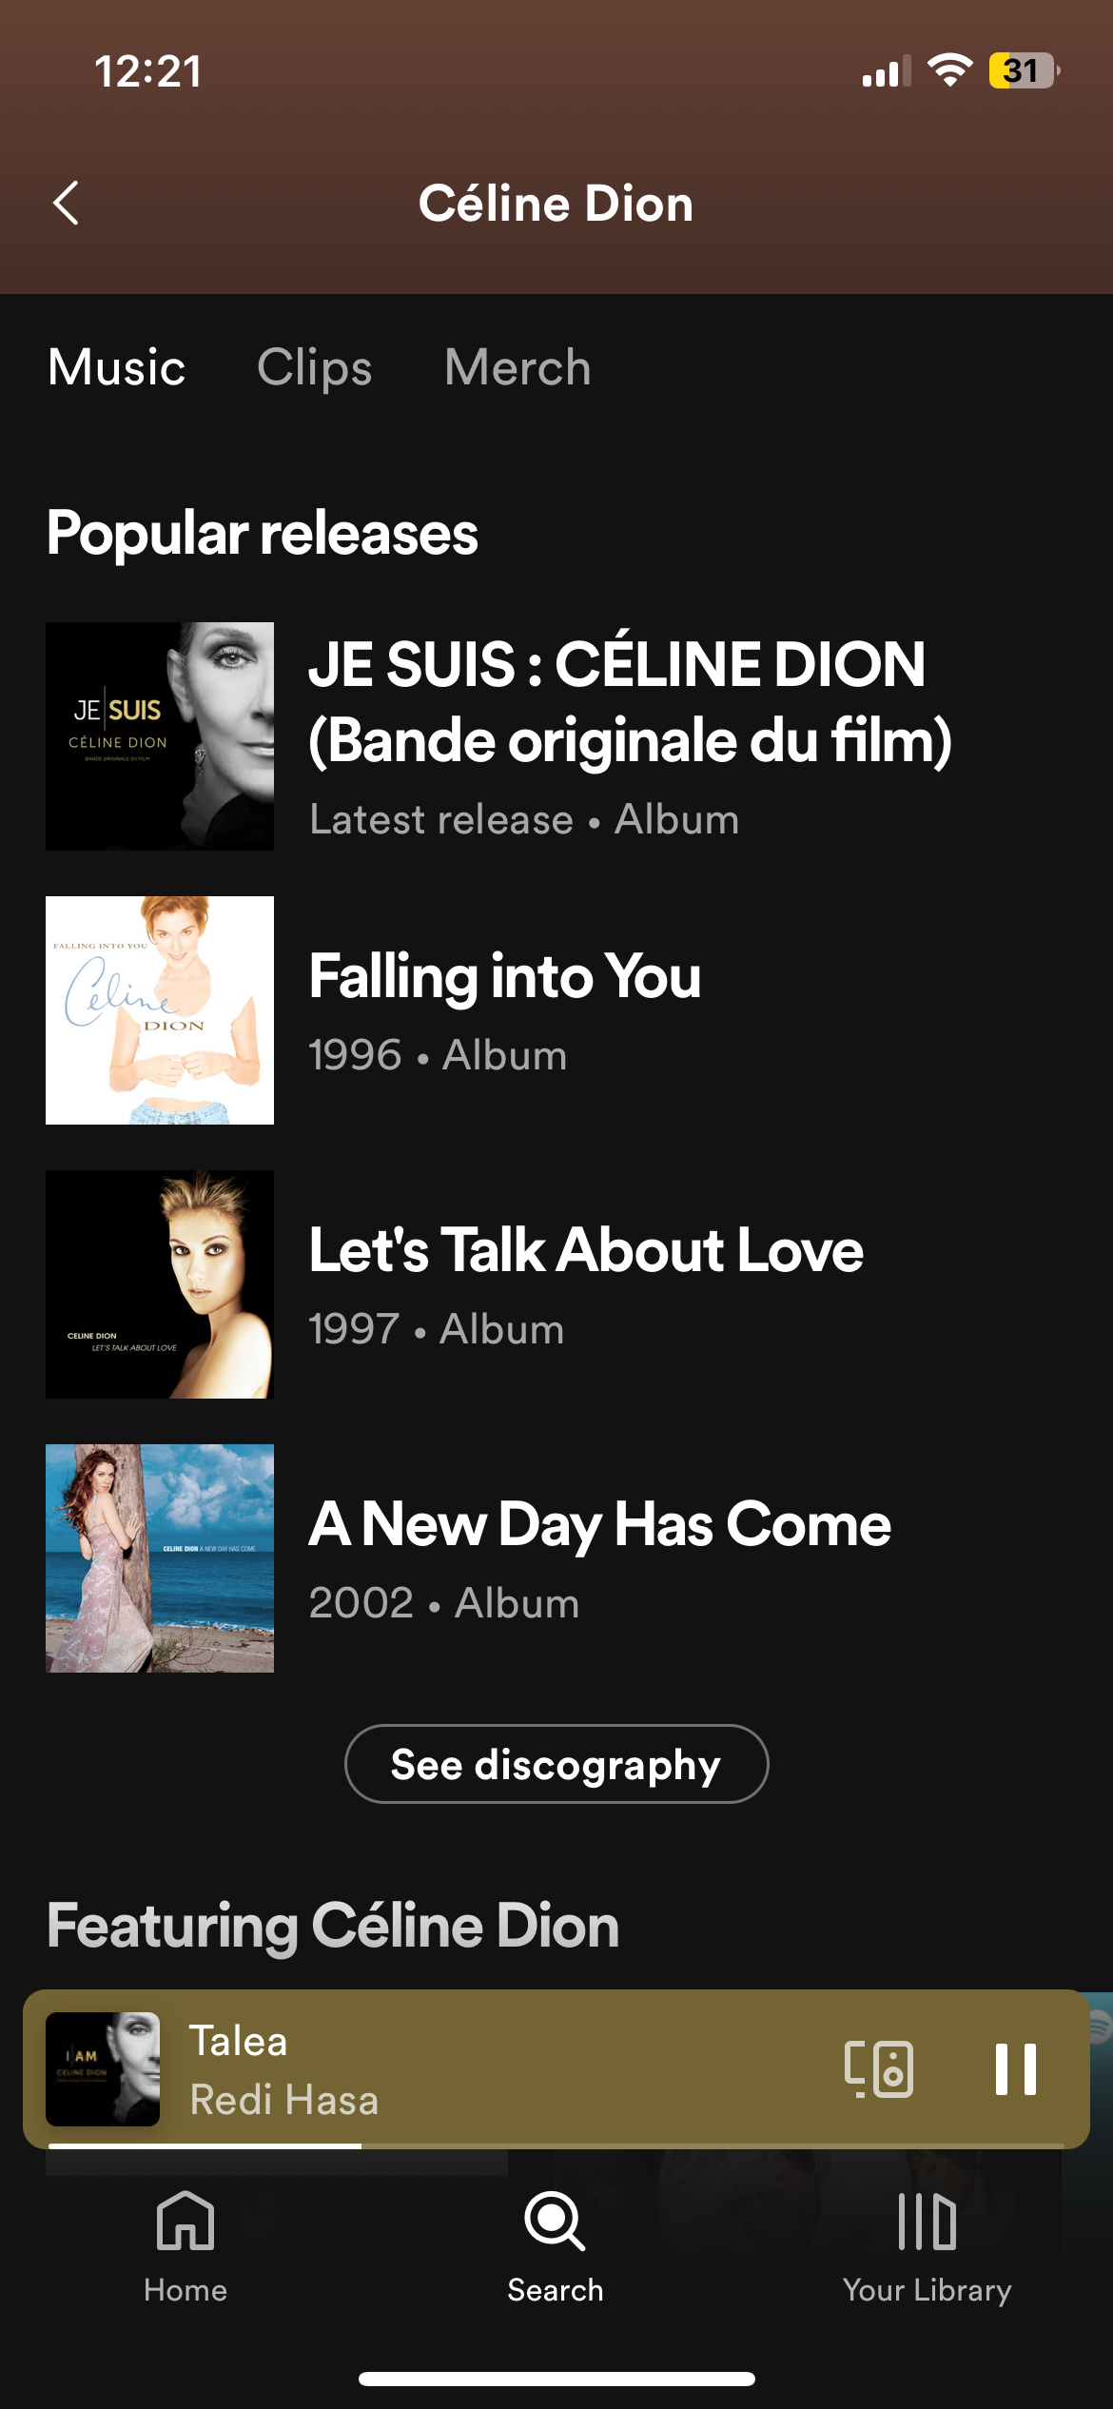The image size is (1113, 2409).
Task: Open the connect to device icon
Action: (x=879, y=2068)
